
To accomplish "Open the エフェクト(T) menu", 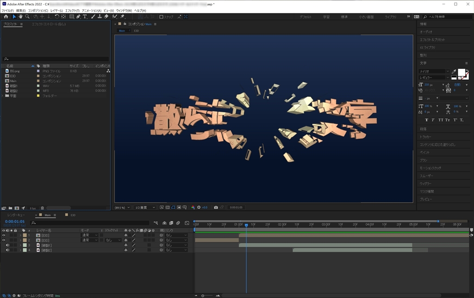I will (72, 10).
